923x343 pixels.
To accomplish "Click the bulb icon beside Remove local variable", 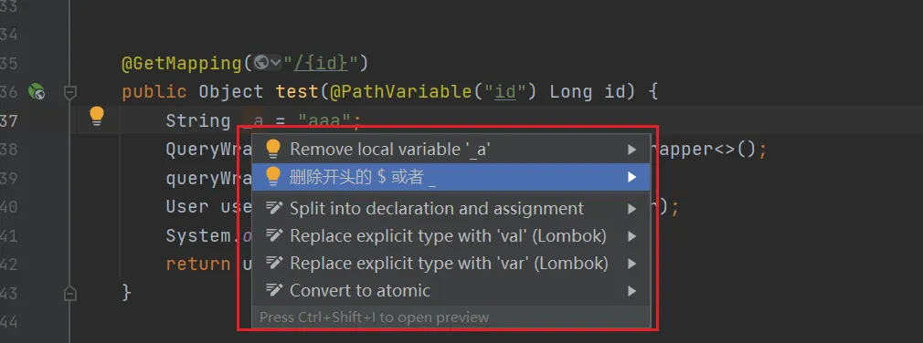I will coord(272,150).
